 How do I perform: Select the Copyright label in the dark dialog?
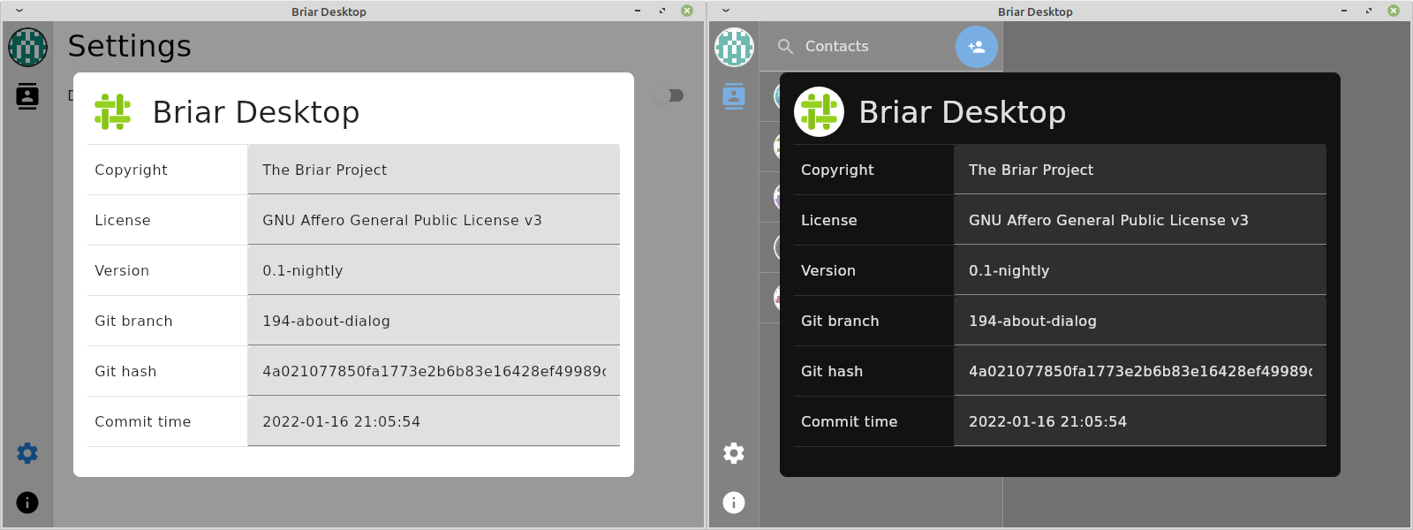[837, 170]
